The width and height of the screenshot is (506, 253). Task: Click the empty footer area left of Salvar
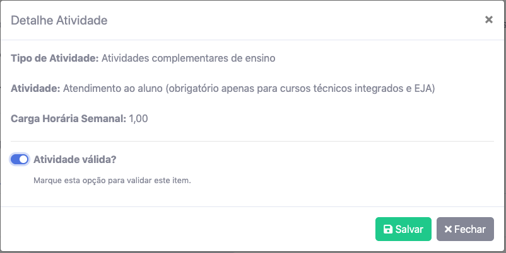click(x=189, y=229)
